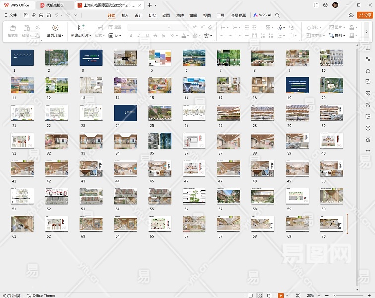The image size is (375, 298).
Task: Switch to normal view in status bar
Action: (x=251, y=295)
